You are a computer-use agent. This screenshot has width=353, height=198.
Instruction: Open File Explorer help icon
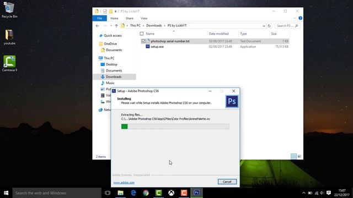click(300, 18)
